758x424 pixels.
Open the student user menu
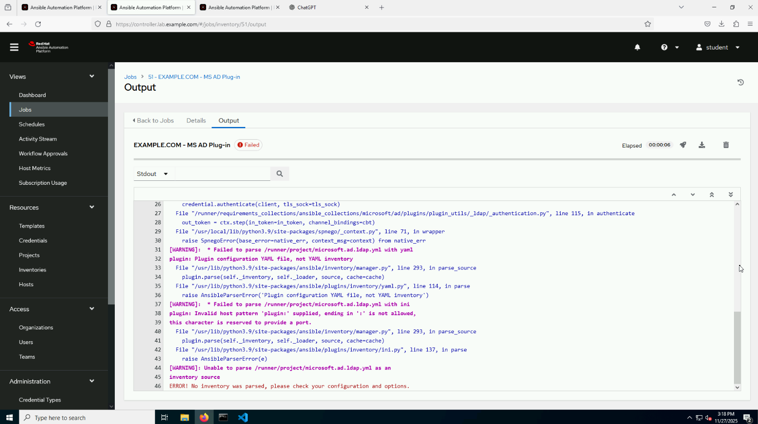718,47
